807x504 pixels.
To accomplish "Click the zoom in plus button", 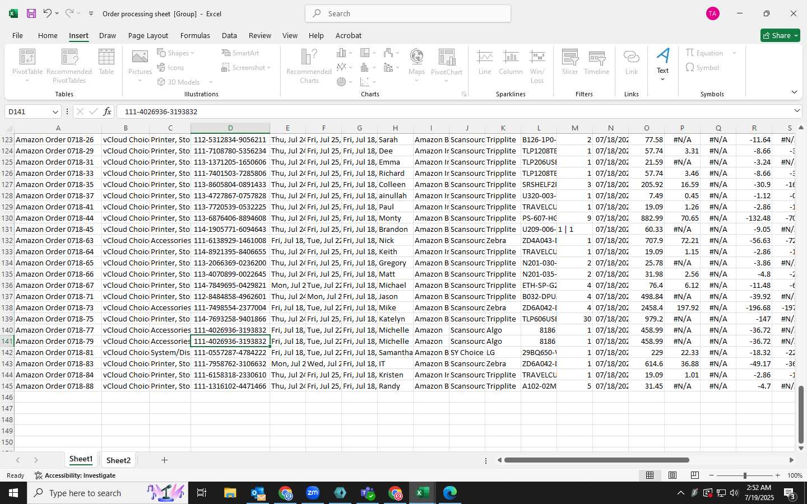I will 777,475.
